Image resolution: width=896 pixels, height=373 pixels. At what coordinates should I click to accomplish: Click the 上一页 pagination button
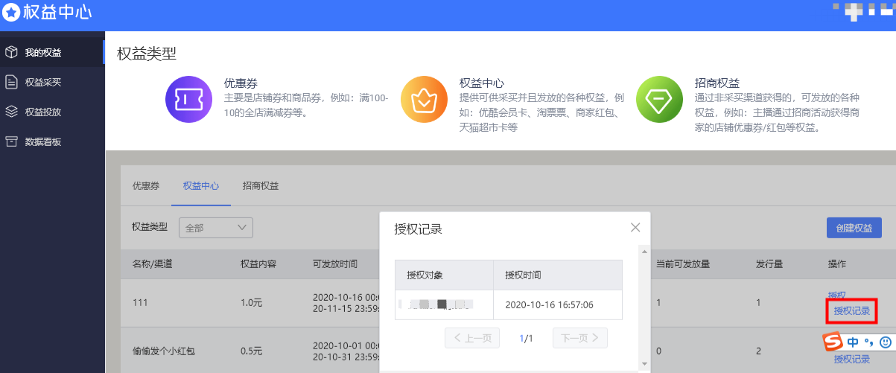click(x=473, y=338)
